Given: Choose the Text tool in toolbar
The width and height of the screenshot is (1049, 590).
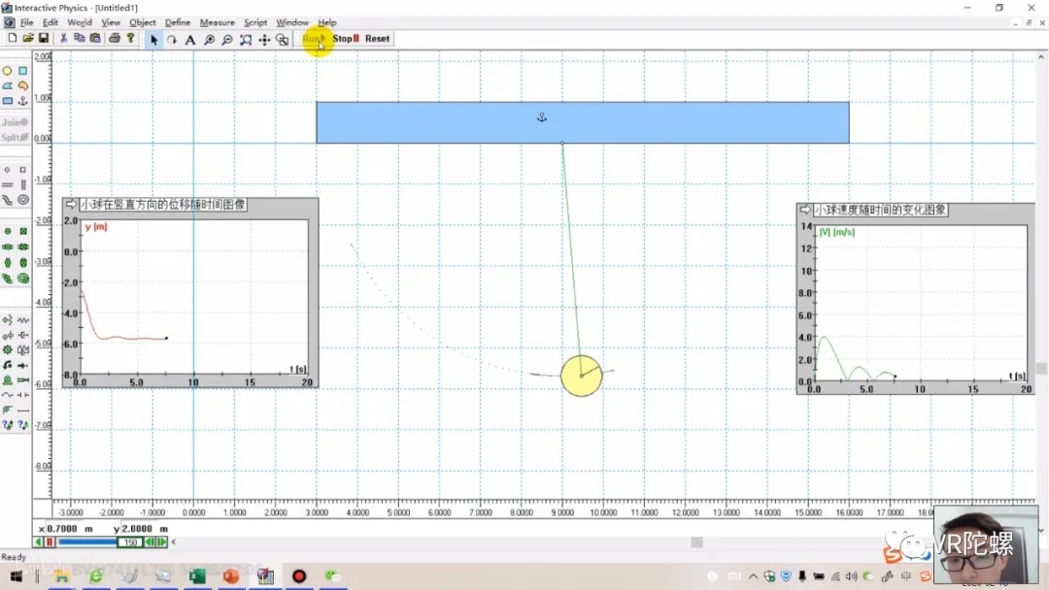Looking at the screenshot, I should tap(190, 40).
